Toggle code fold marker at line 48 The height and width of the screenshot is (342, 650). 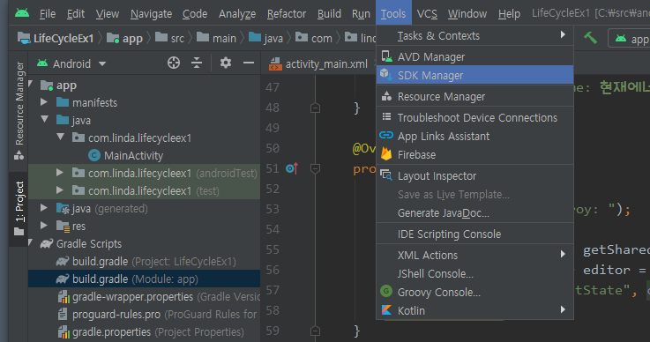315,108
